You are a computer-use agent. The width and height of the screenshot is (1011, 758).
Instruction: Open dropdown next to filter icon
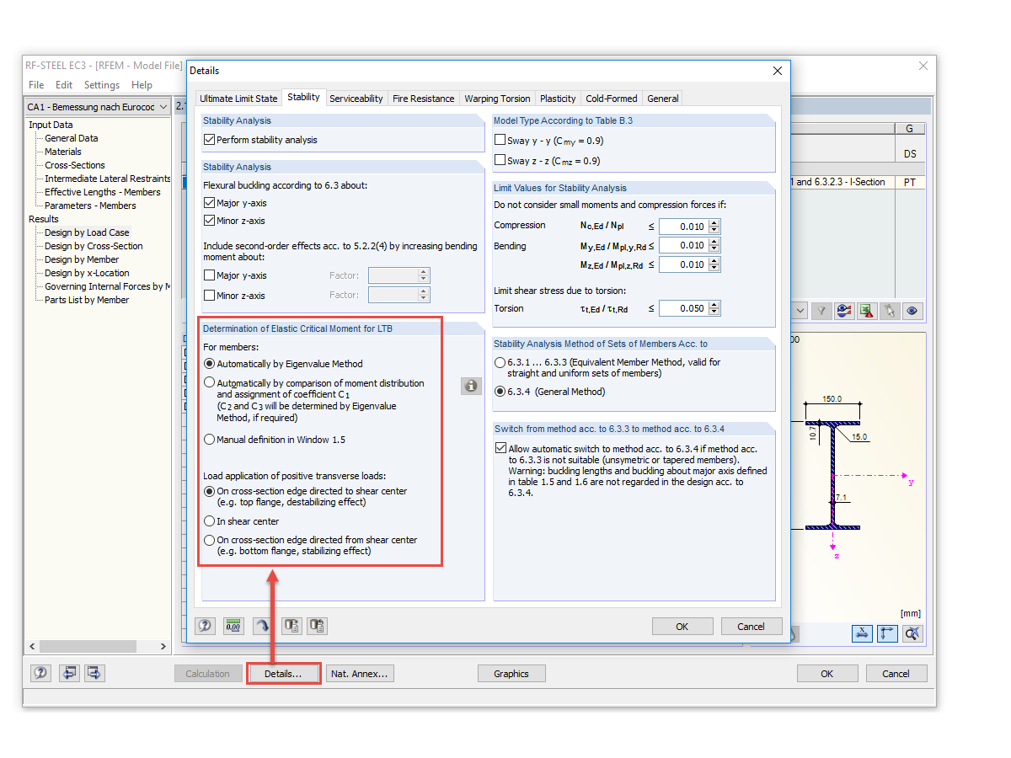[800, 311]
